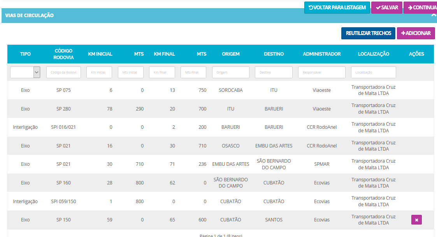437x237 pixels.
Task: Click the Mts Final filter field
Action: click(x=193, y=72)
